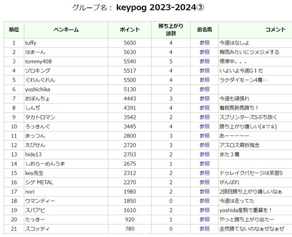
Task: Click the points value 5517
Action: [130, 71]
